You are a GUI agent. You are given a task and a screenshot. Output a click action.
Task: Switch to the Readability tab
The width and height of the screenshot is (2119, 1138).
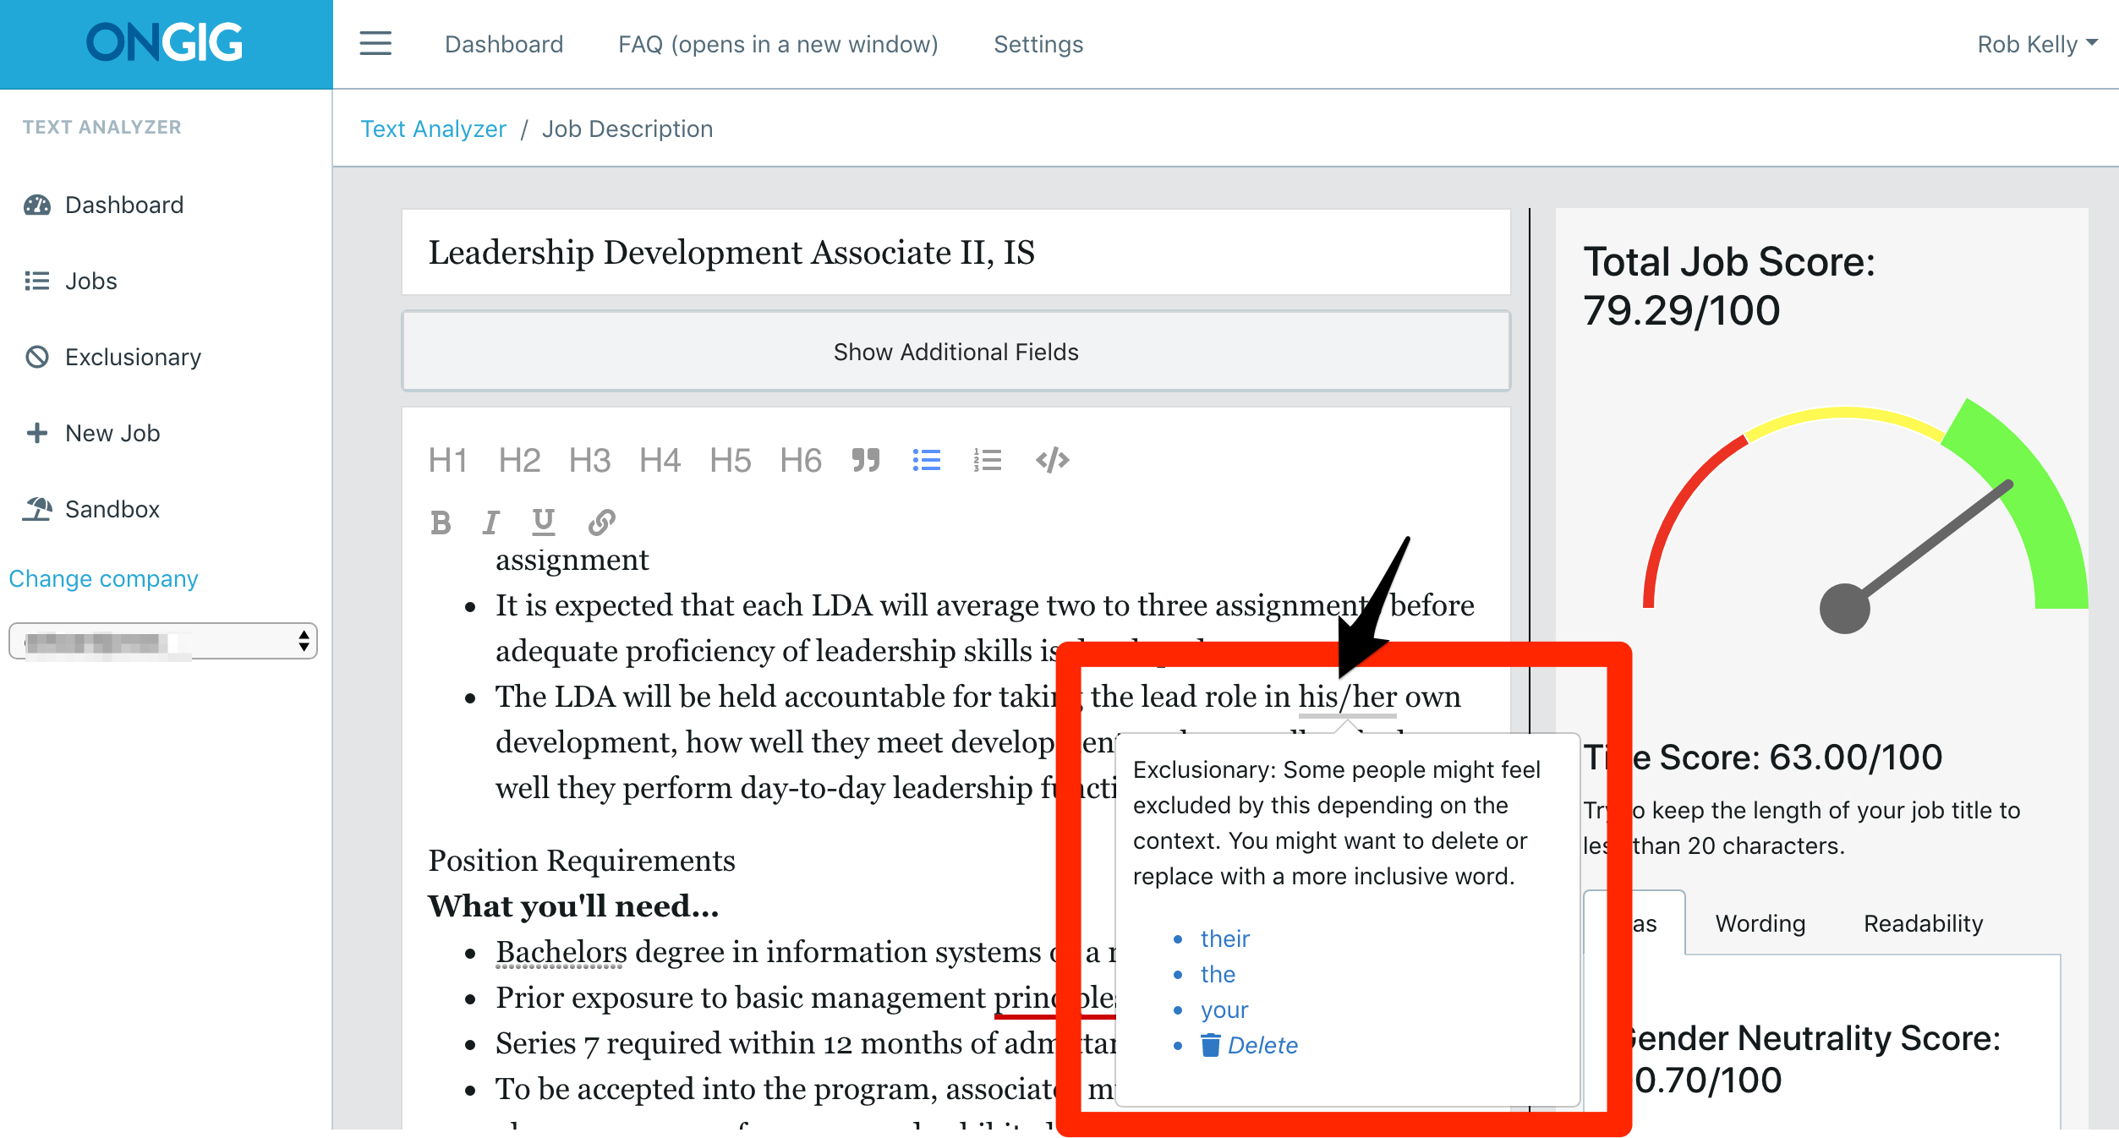coord(1924,923)
